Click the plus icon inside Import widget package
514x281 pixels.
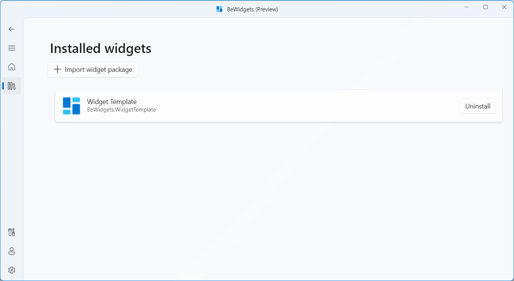(57, 70)
